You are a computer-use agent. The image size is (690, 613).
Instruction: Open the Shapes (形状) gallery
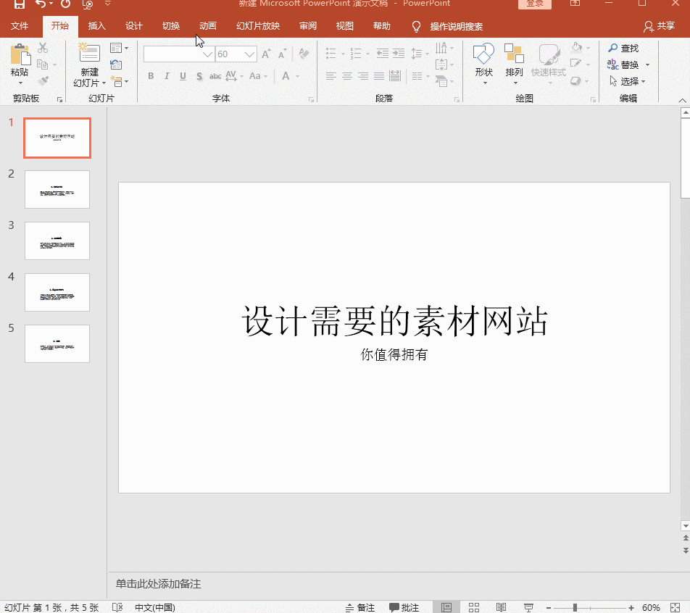[x=483, y=56]
